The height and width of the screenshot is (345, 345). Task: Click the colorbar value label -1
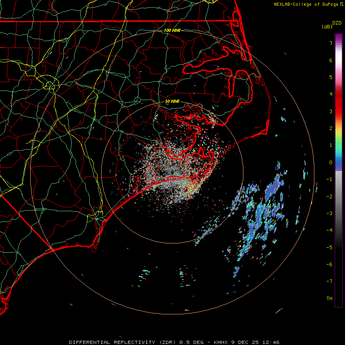click(329, 179)
